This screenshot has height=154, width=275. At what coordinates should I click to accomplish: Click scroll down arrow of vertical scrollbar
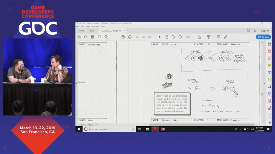[262, 122]
